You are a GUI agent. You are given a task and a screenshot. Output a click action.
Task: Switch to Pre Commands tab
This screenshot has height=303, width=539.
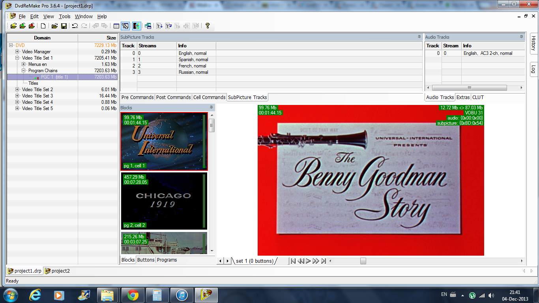pyautogui.click(x=137, y=97)
